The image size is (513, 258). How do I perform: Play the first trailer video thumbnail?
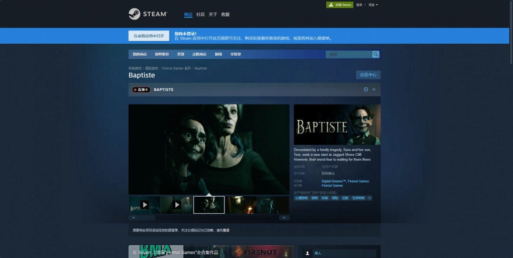144,205
